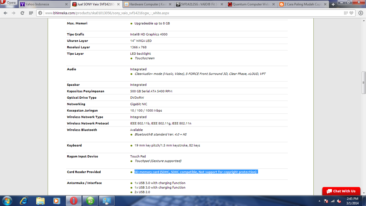The width and height of the screenshot is (366, 206).
Task: Bookmark page with heart icon
Action: coord(352,13)
